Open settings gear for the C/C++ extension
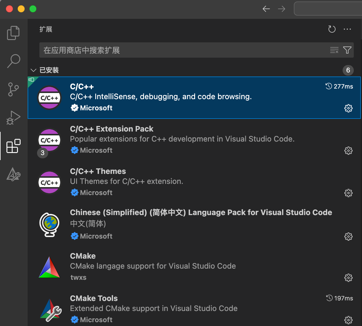Image resolution: width=362 pixels, height=326 pixels. [x=348, y=108]
